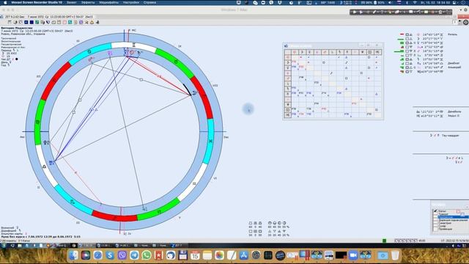Click the black dot under day parameters
Image resolution: width=469 pixels, height=264 pixels.
tap(16, 59)
